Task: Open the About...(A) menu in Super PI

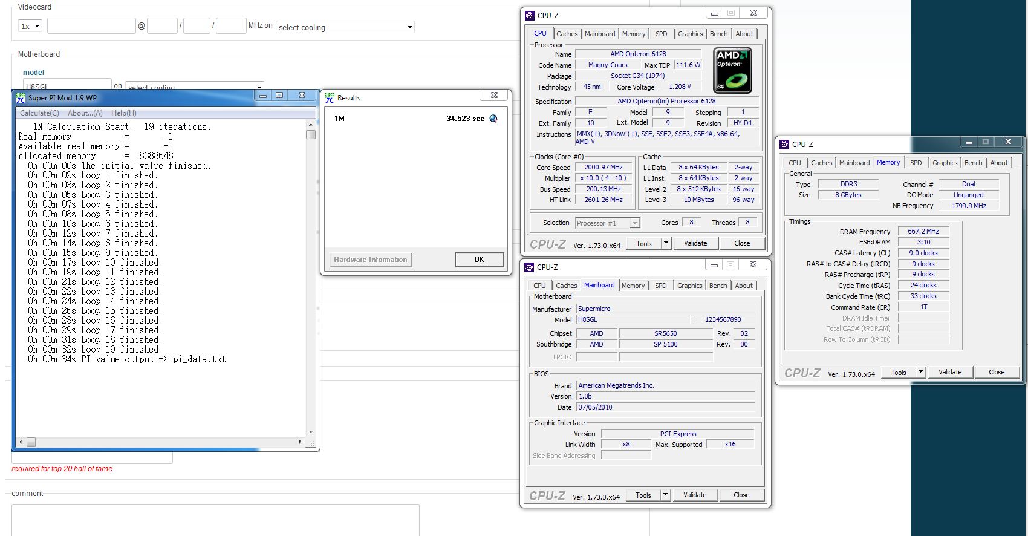Action: pos(85,113)
